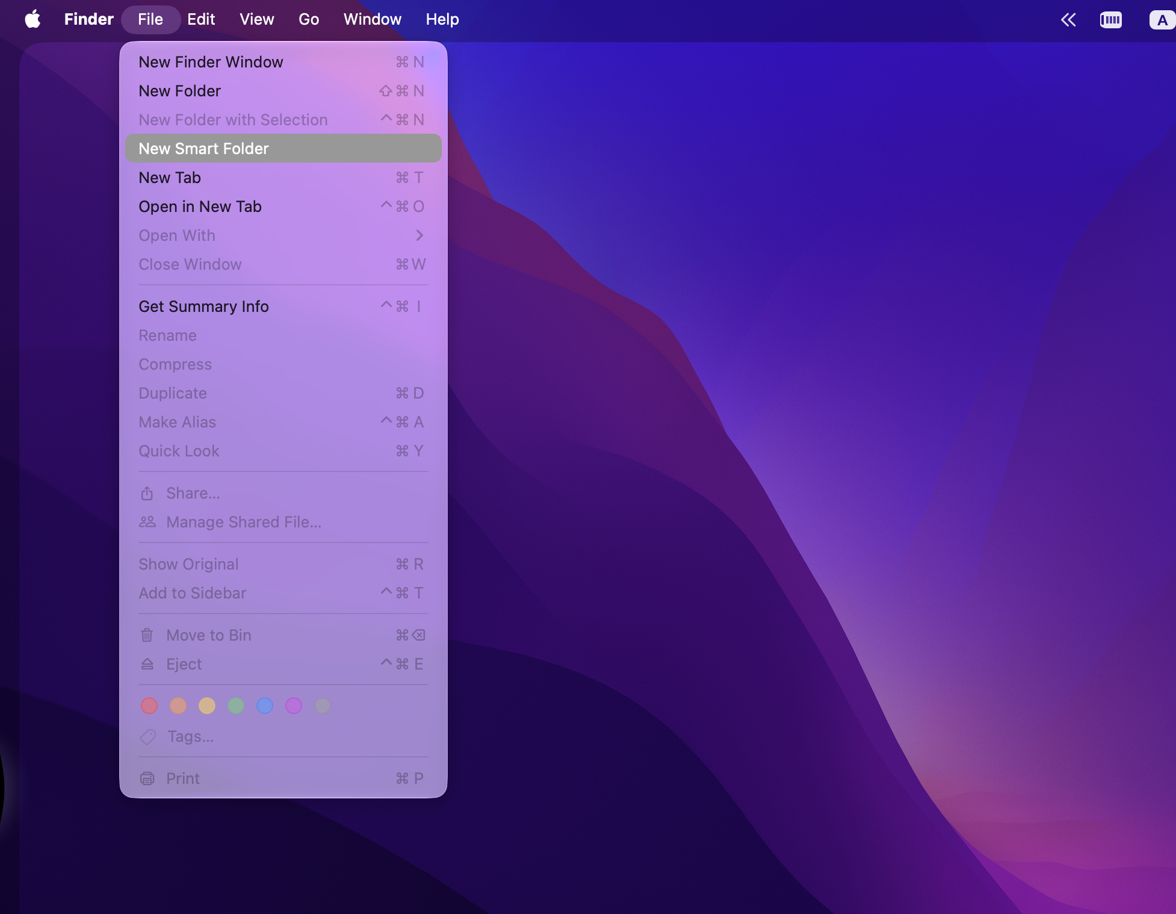Click the double-chevron menu bar icon
Screen dimensions: 1176x914
[1068, 20]
